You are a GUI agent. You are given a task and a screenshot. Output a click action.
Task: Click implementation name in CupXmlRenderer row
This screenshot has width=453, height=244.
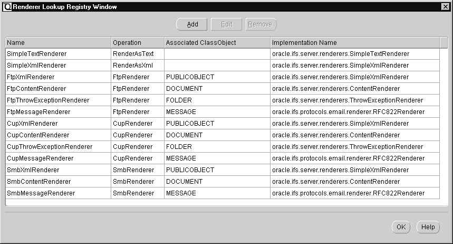[x=355, y=123]
